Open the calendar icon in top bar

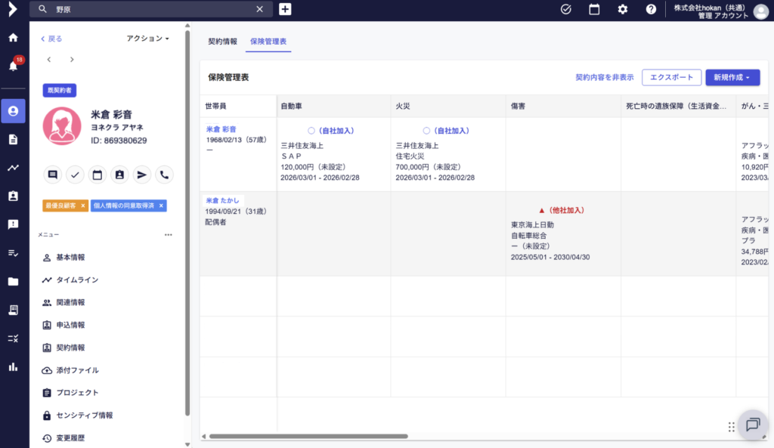point(594,9)
